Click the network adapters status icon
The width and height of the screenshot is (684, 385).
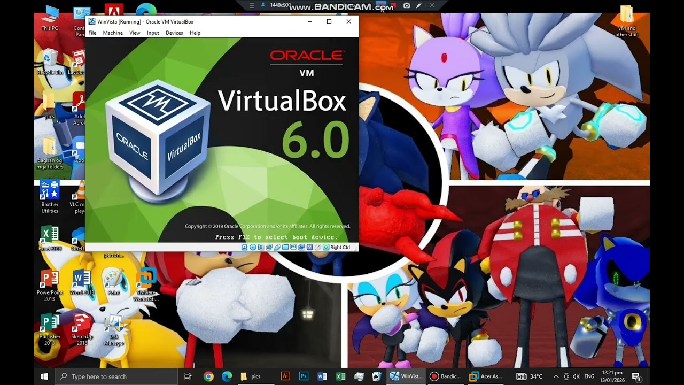269,247
